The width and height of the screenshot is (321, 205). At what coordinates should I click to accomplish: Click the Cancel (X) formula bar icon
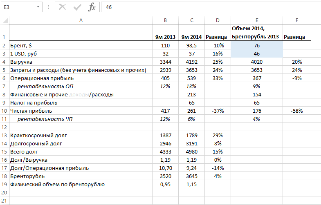[62, 7]
